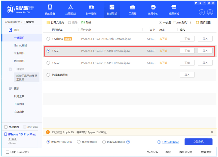Click the 固件版本 column header

[57, 30]
